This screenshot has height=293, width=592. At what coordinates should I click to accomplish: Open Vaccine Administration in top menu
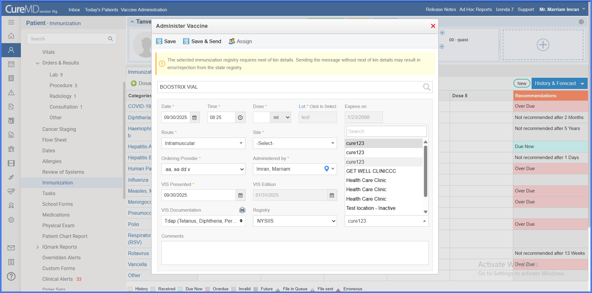tap(144, 10)
